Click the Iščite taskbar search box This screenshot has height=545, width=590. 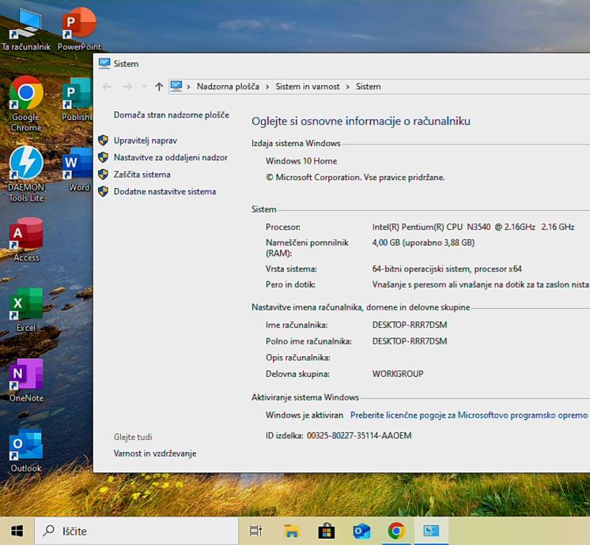[136, 531]
